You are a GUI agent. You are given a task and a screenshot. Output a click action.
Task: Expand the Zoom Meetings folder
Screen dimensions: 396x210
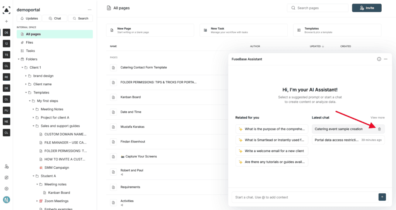coord(37,201)
